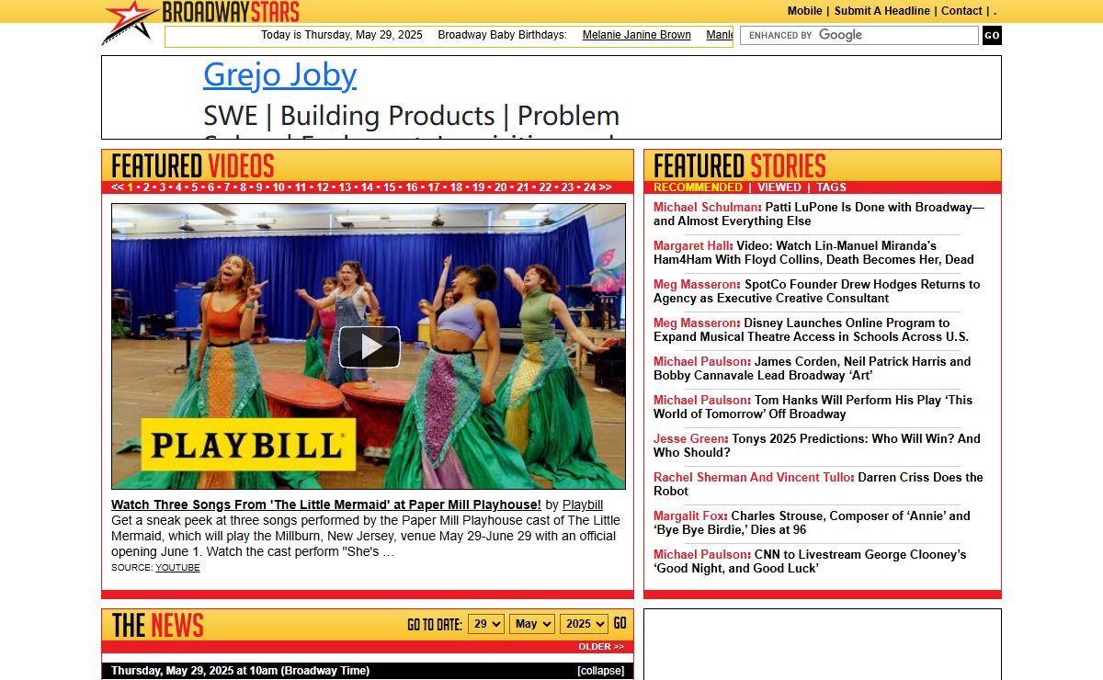This screenshot has width=1103, height=680.
Task: Open the YOUTUBE source link
Action: (x=177, y=568)
